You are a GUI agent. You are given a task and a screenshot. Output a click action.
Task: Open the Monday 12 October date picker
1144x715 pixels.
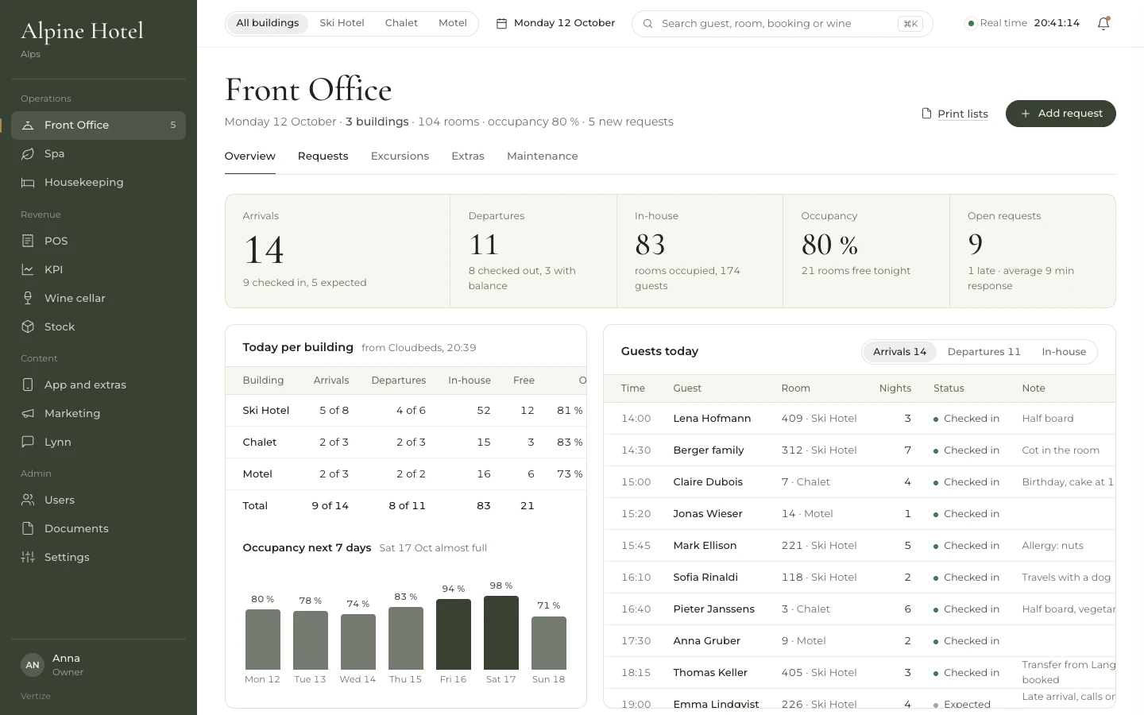(x=555, y=24)
